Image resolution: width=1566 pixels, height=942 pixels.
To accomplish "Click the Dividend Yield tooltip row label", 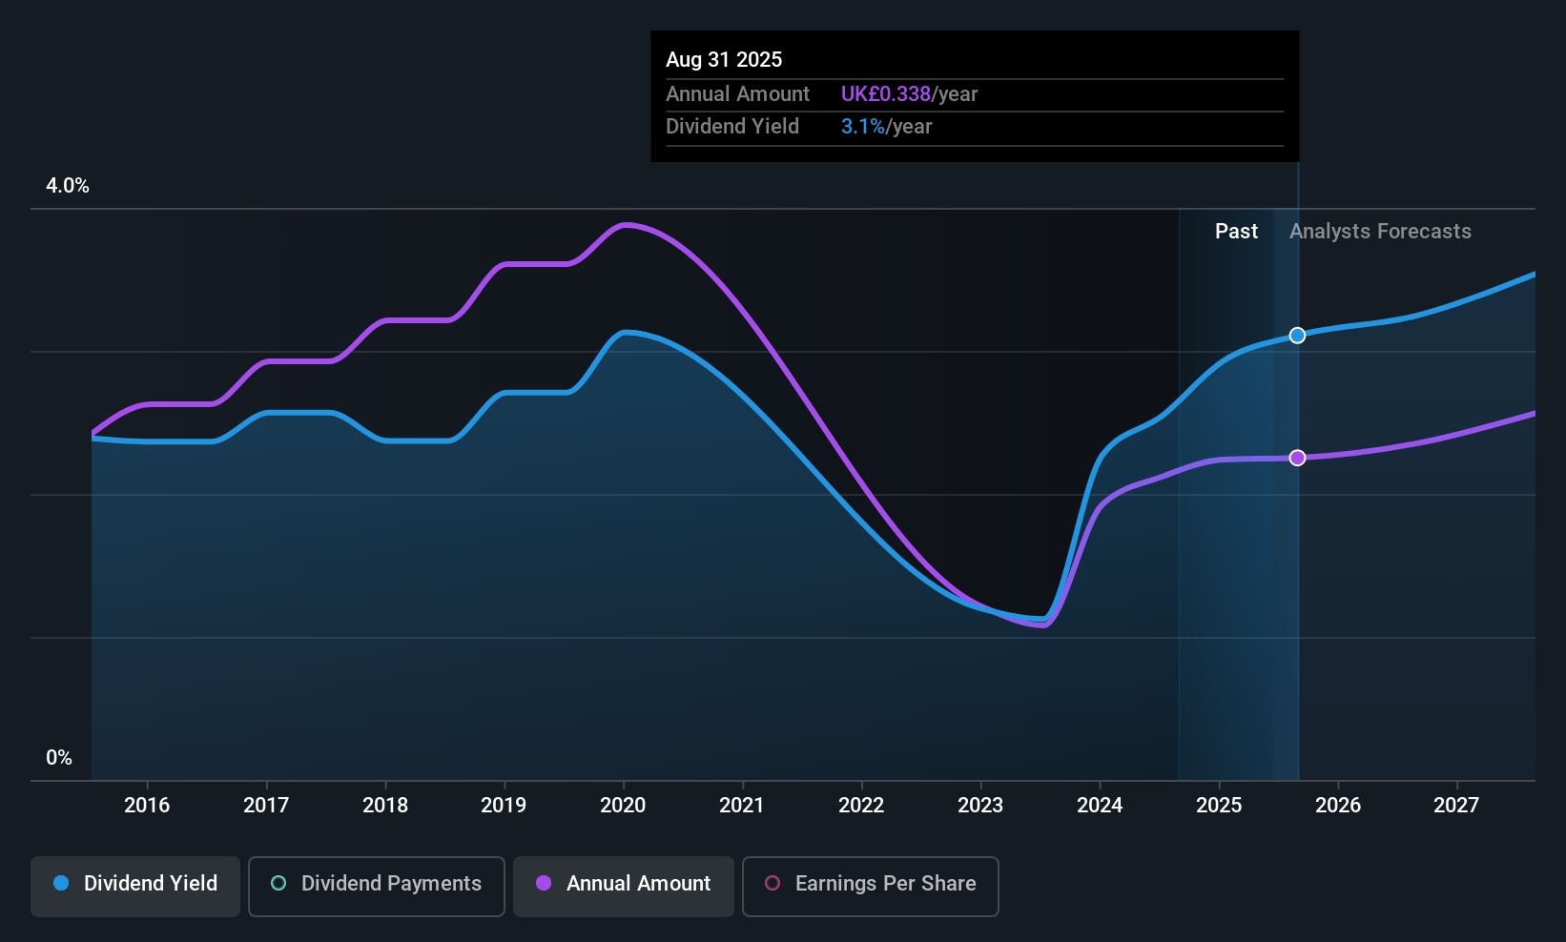I will point(732,127).
